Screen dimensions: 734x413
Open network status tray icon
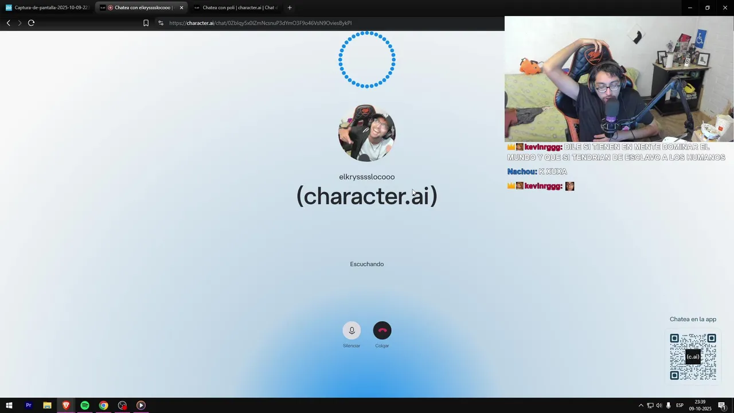pos(650,406)
